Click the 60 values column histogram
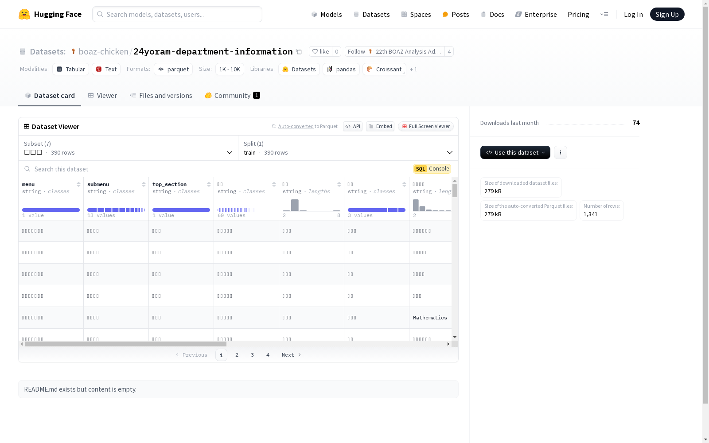The image size is (709, 443). pos(237,210)
